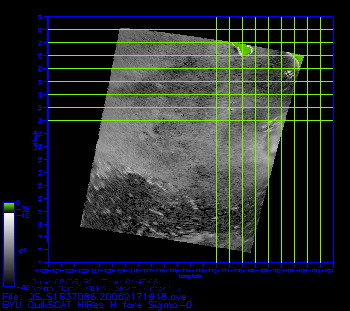The image size is (350, 311).
Task: Click the small bright island near longitude -111
Action: pyautogui.click(x=230, y=109)
